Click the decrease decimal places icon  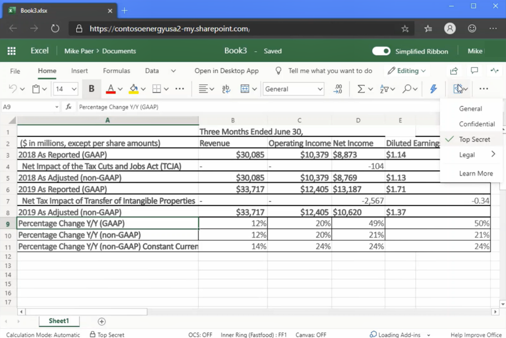(x=338, y=89)
